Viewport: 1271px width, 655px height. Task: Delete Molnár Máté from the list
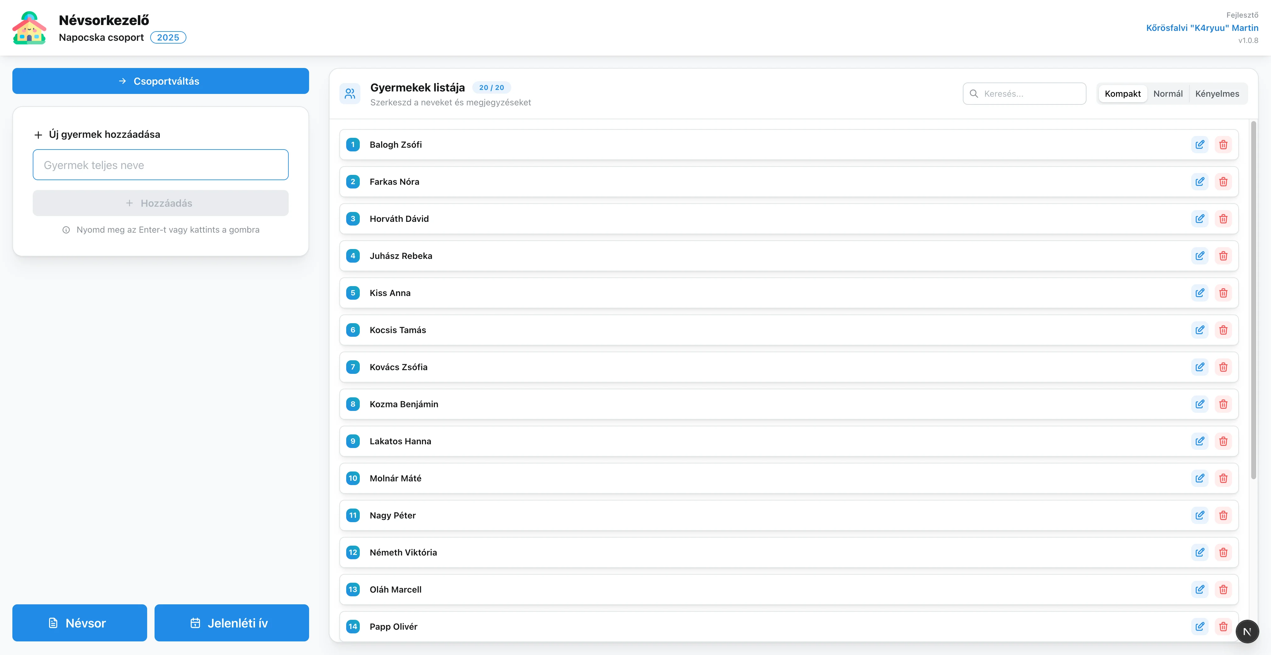[1223, 478]
